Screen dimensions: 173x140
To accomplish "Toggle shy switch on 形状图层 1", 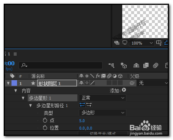I will [81, 83].
